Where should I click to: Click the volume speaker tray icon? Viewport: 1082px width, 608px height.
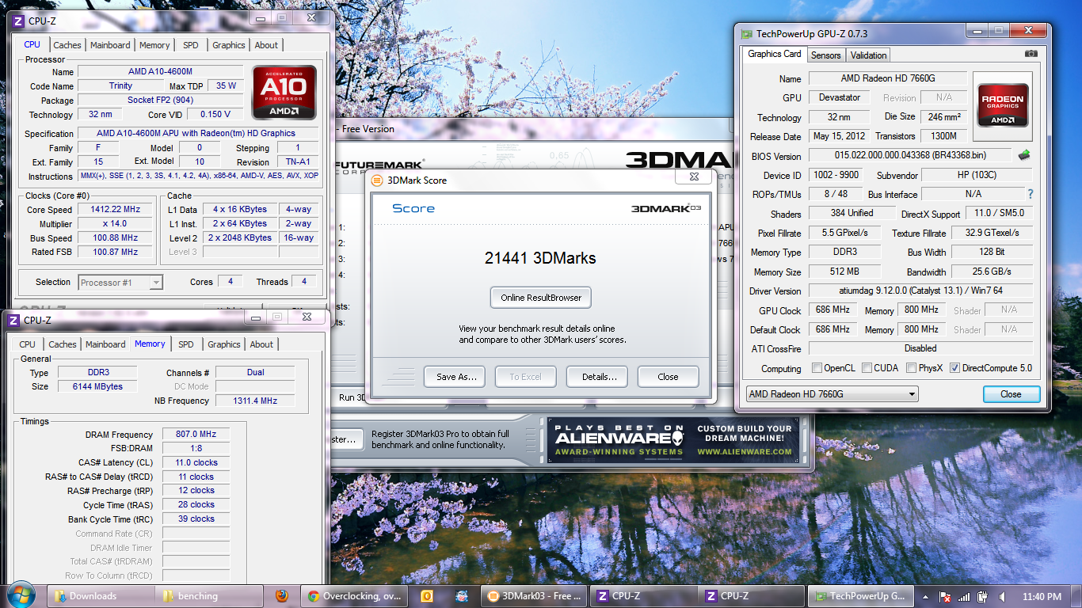pyautogui.click(x=1002, y=597)
